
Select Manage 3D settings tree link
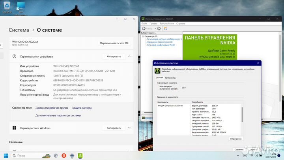coord(160,42)
